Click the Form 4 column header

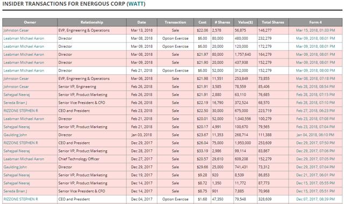[x=316, y=23]
